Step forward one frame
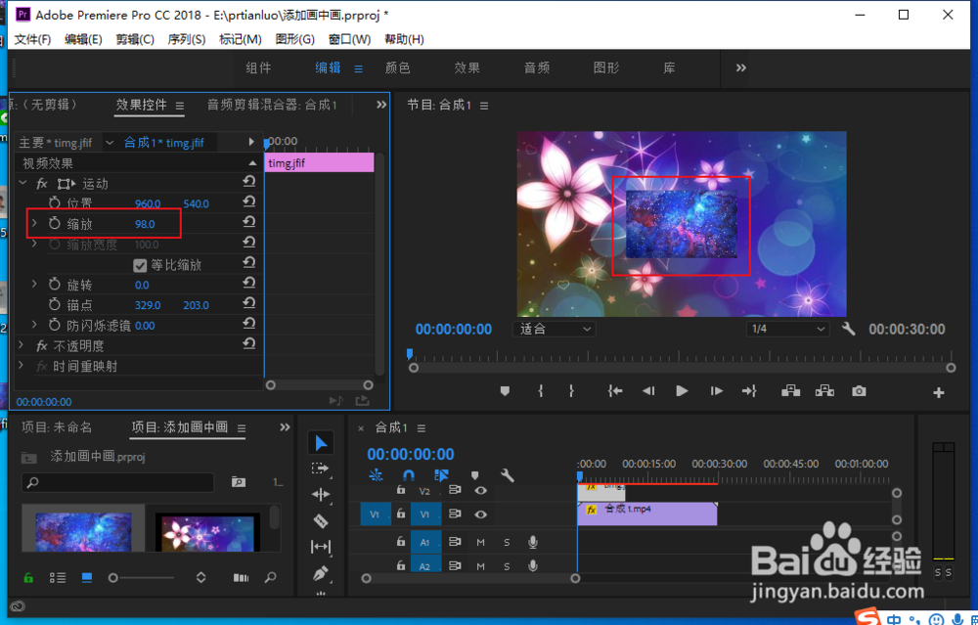 (716, 391)
